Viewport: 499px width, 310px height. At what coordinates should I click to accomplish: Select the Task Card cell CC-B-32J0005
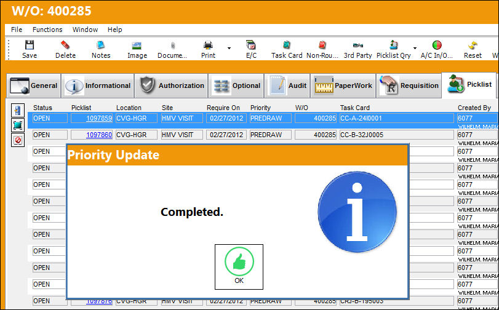(x=397, y=135)
